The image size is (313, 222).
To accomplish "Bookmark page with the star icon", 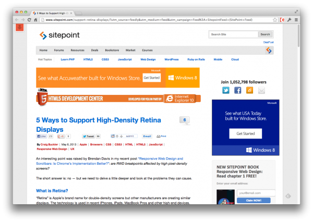I will click(x=275, y=20).
